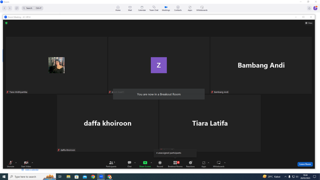Expand meeting Whiteboards options arrow

[x=224, y=162]
